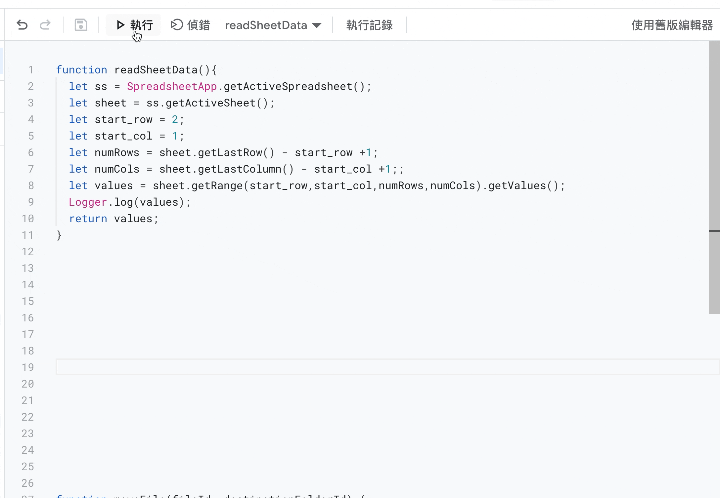Click the Logger keyword on line 9

pyautogui.click(x=88, y=202)
